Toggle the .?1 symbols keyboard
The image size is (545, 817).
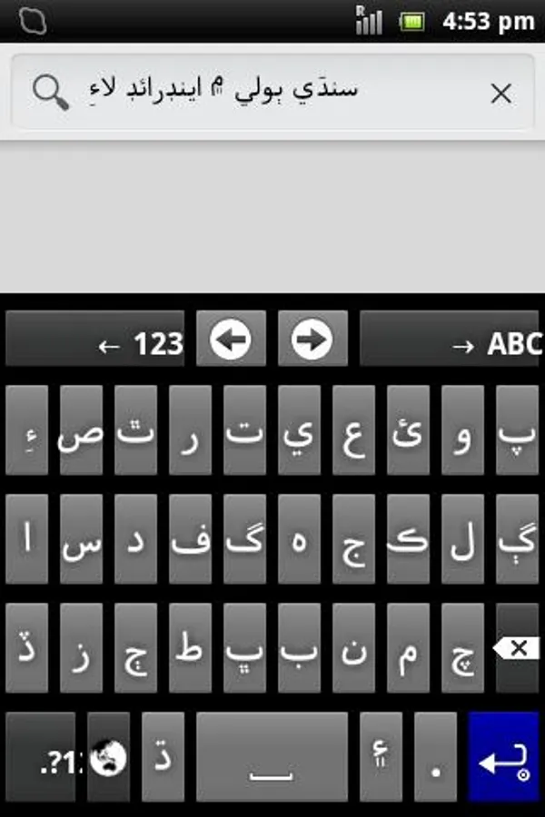tap(41, 757)
